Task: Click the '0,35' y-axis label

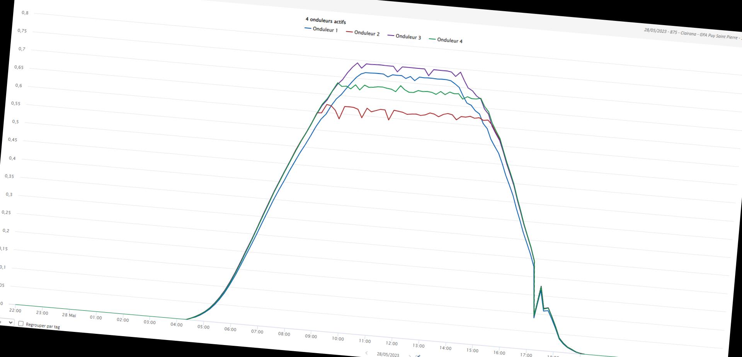Action: tap(9, 176)
